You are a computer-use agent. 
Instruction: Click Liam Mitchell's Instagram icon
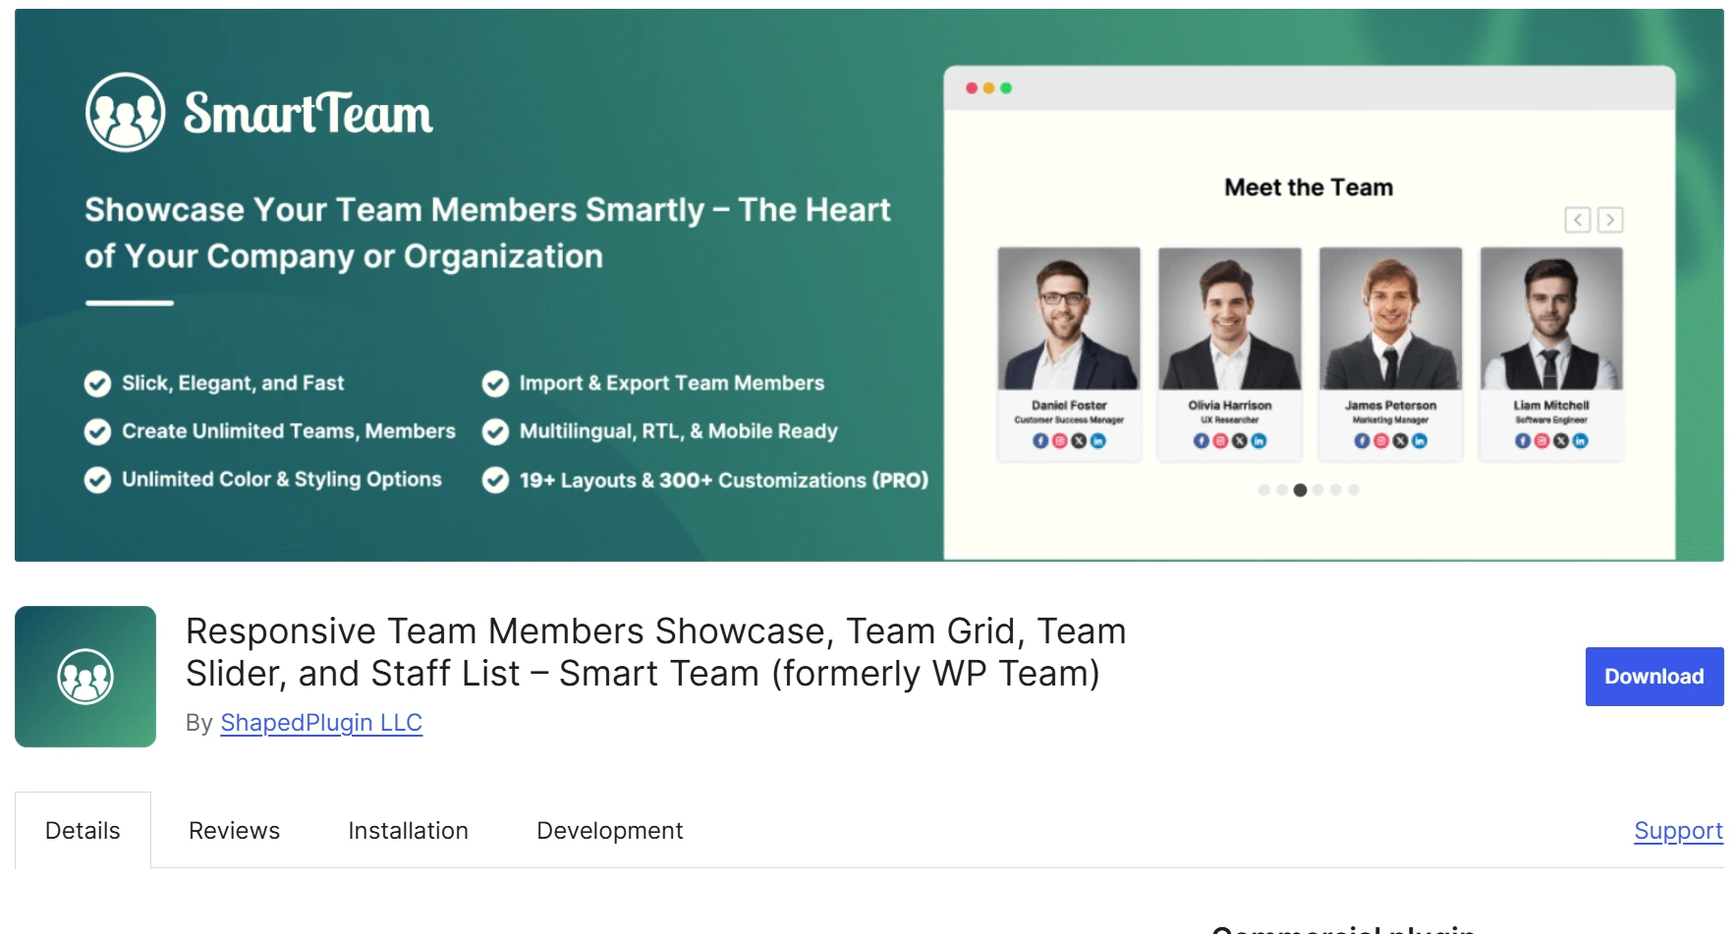click(x=1541, y=441)
